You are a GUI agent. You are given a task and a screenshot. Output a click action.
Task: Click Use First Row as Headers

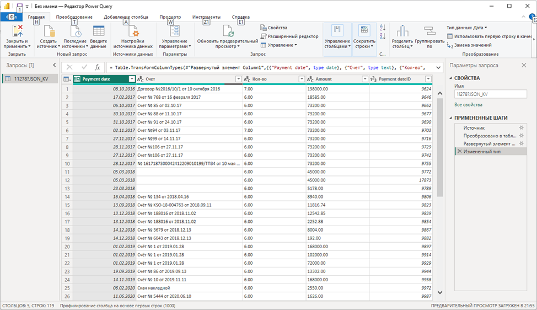[x=490, y=36]
